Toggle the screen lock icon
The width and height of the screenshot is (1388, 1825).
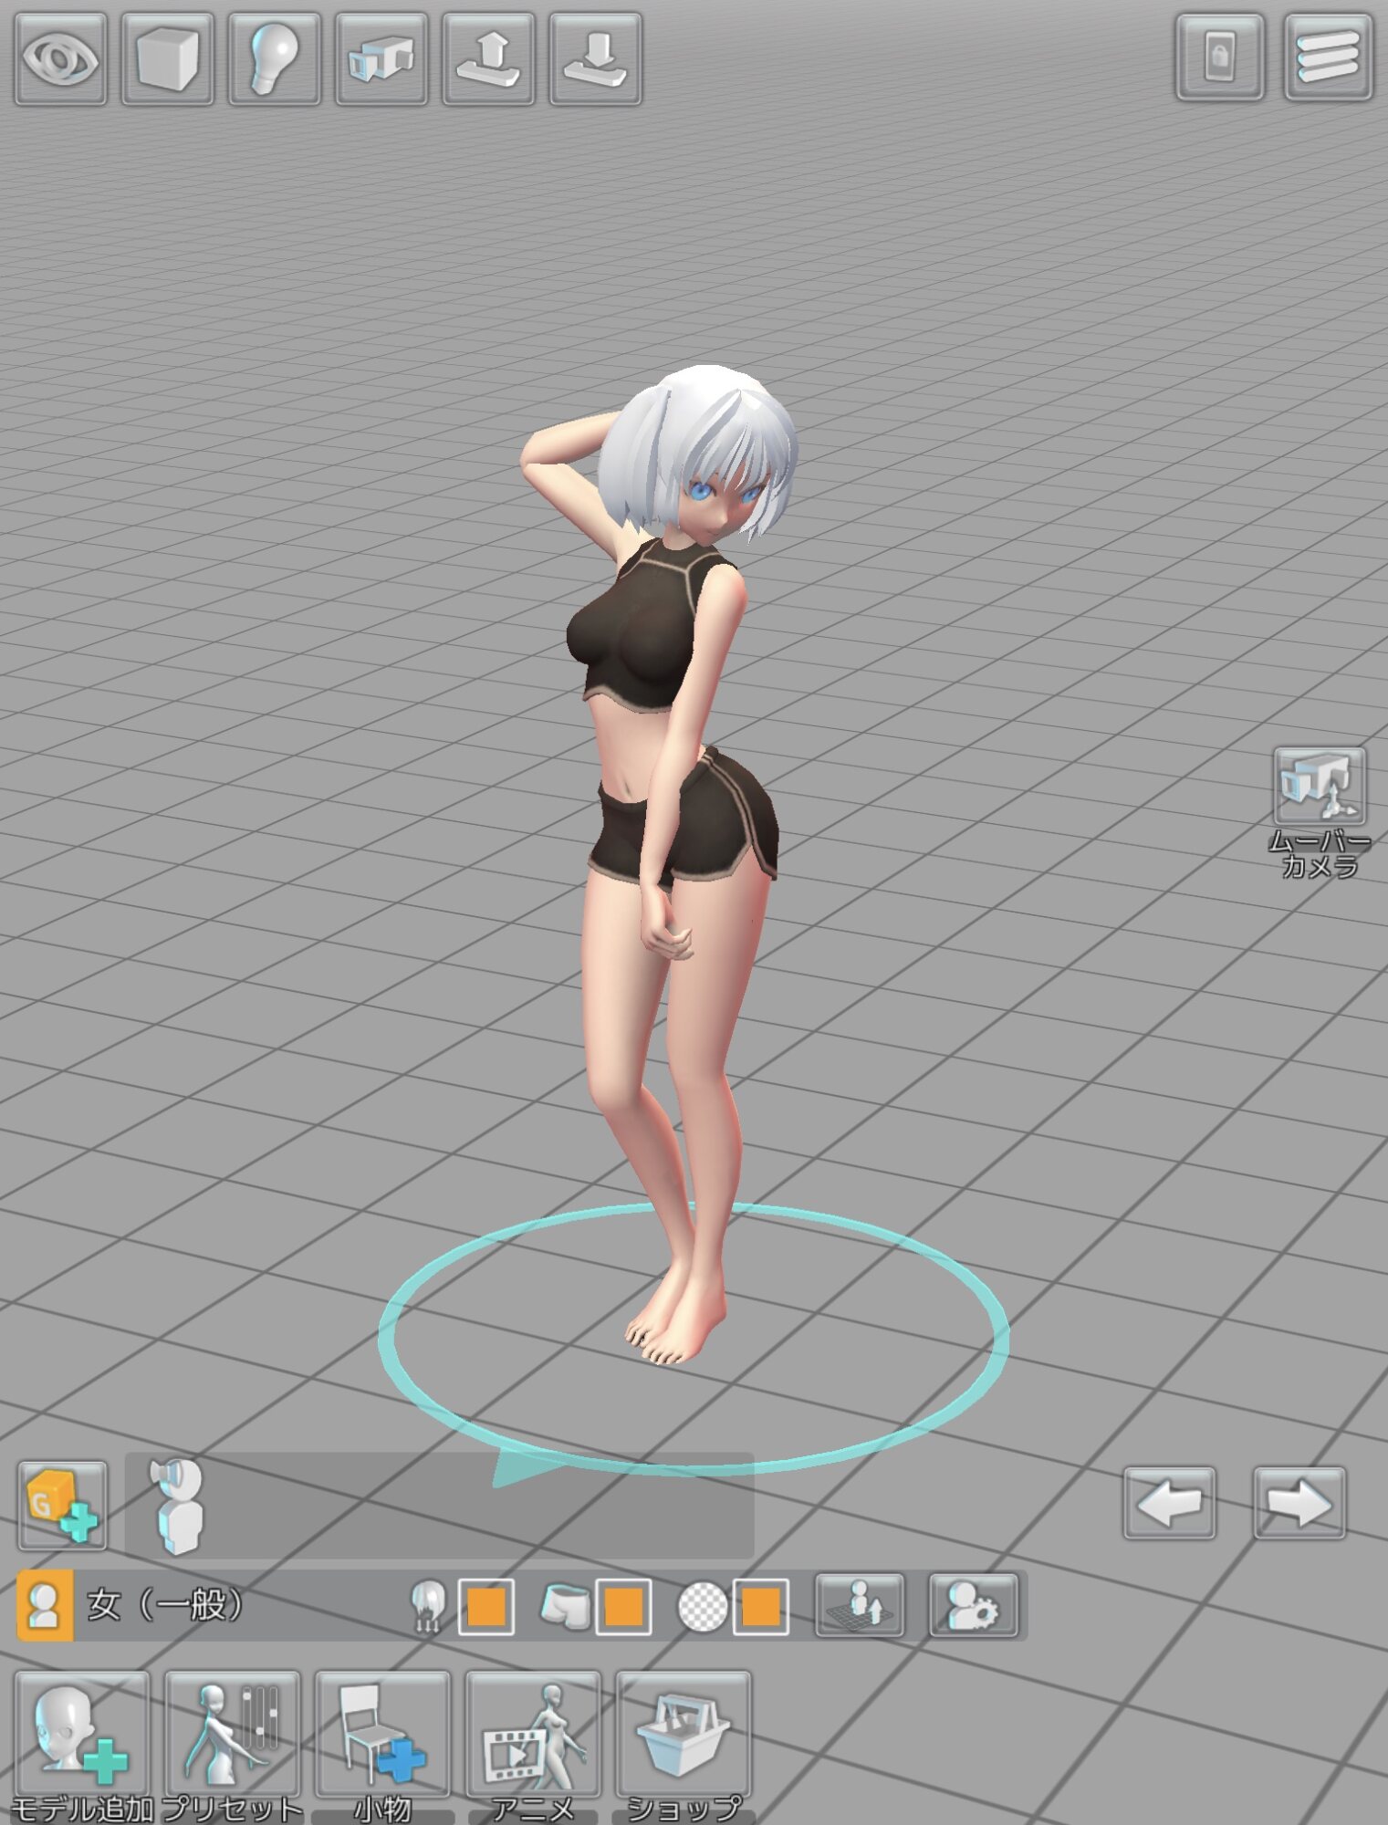1219,57
